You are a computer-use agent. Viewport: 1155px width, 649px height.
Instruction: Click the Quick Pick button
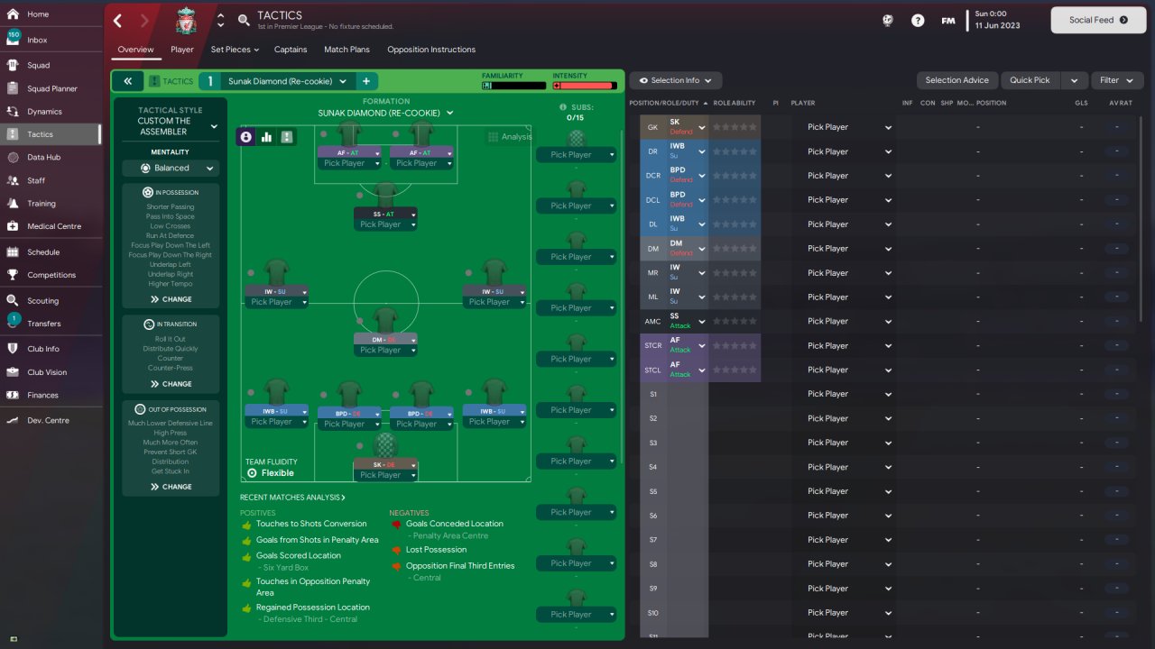click(x=1030, y=80)
